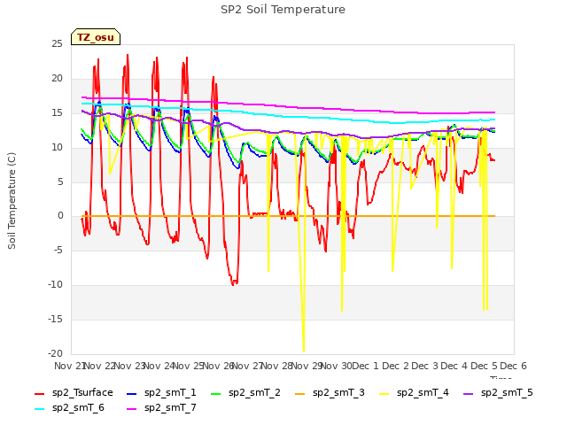Click the Dec 3 x-axis tick label
Image resolution: width=567 pixels, height=425 pixels.
click(424, 366)
